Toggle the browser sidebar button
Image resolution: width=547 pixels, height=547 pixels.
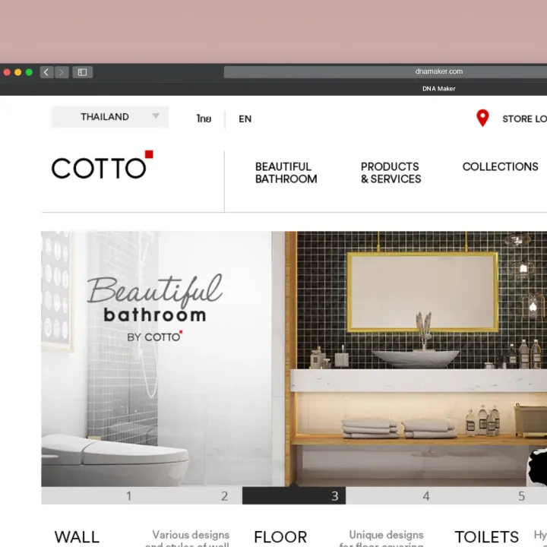(x=82, y=72)
